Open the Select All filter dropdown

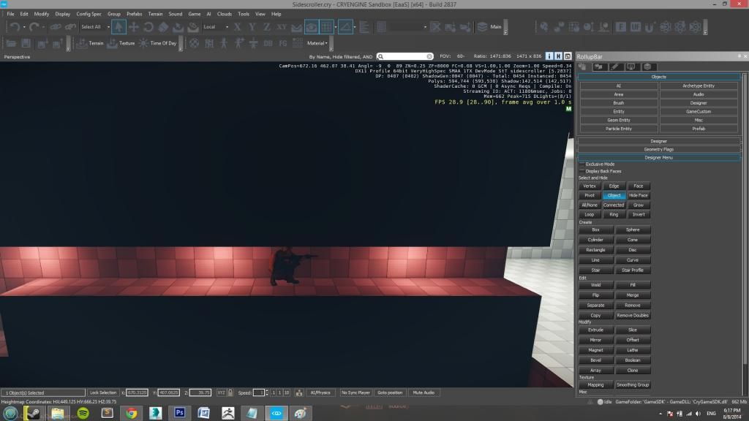[x=95, y=27]
